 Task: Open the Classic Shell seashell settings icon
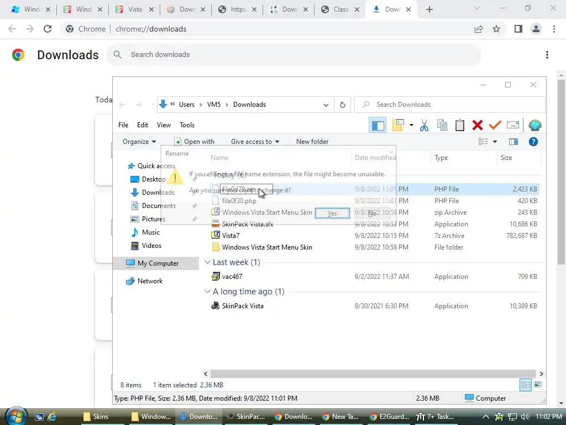click(x=534, y=125)
